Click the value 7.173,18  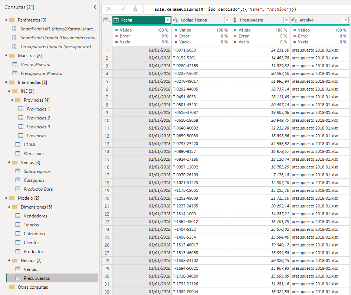coord(281,175)
